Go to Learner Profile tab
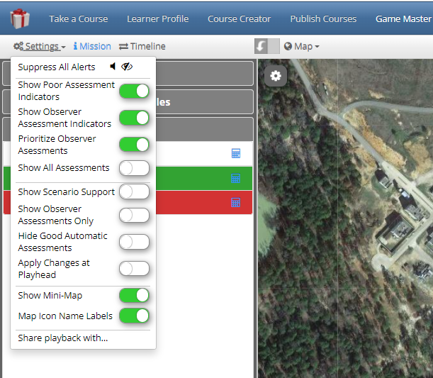The width and height of the screenshot is (433, 378). pos(158,18)
